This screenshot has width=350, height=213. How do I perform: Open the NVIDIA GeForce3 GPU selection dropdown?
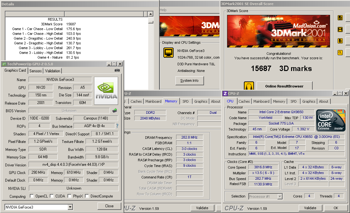pos(70,207)
